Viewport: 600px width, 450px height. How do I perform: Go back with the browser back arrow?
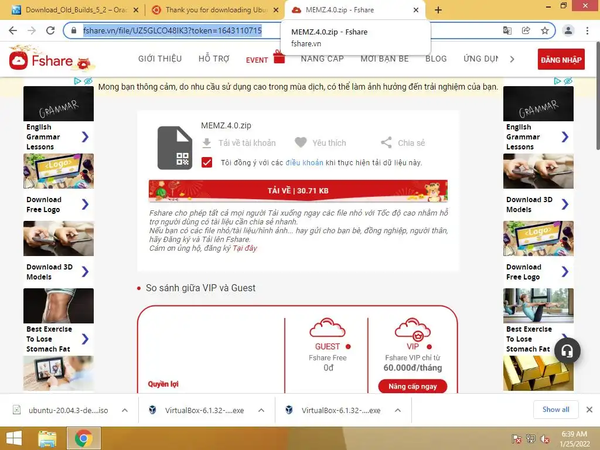[x=13, y=30]
